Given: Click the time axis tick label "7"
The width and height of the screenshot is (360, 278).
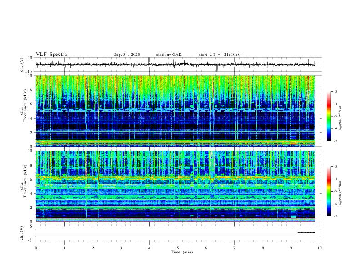Looking at the screenshot, I should pyautogui.click(x=235, y=248).
